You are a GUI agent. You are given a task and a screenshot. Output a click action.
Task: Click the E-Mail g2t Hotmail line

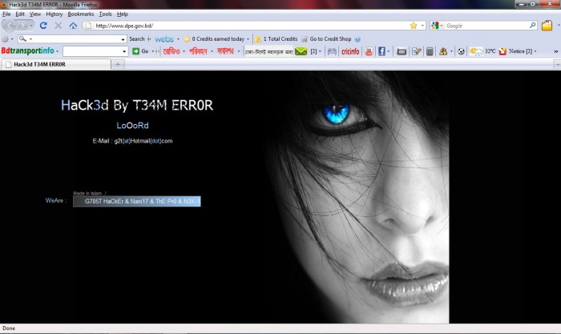click(x=132, y=141)
